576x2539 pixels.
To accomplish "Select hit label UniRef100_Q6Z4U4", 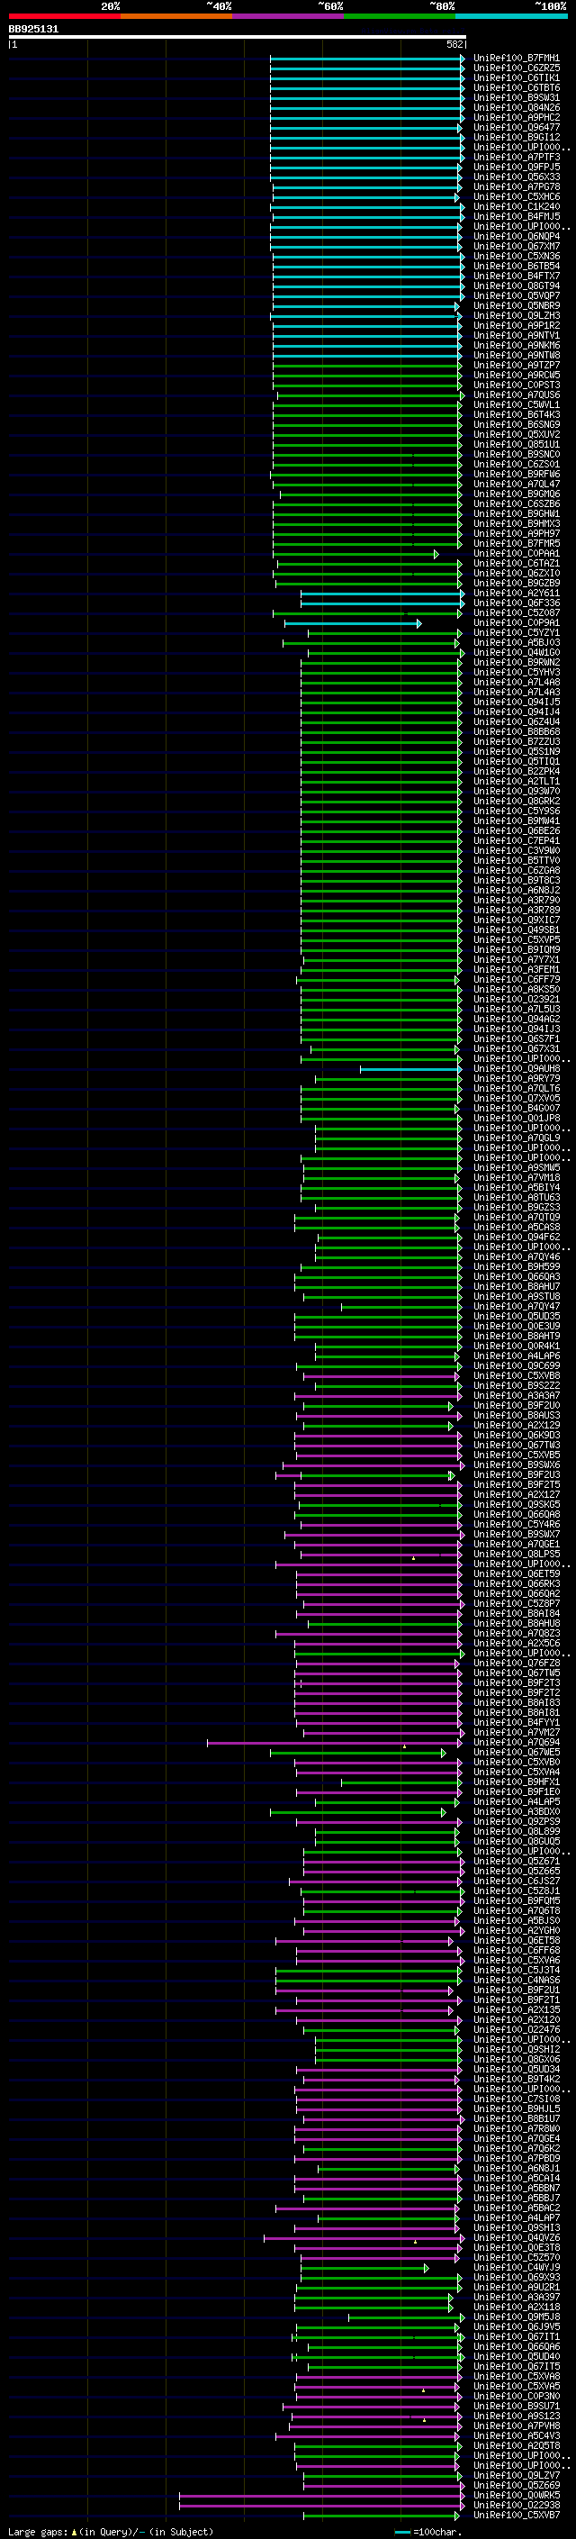I will click(x=516, y=721).
